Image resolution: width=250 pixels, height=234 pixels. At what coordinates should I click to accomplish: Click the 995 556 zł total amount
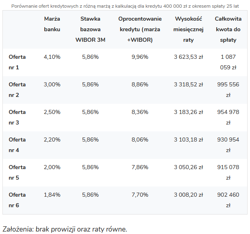pos(228,90)
